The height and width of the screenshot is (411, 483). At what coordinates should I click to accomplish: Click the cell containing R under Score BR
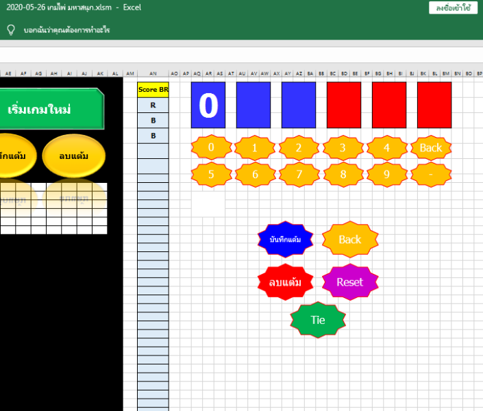coord(153,105)
